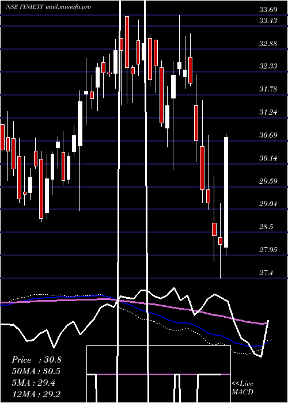
Task: Click the 30.69 price axis label
Action: point(268,135)
